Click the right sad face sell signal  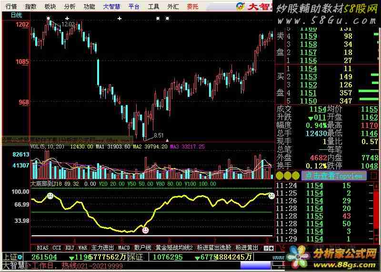point(271,196)
